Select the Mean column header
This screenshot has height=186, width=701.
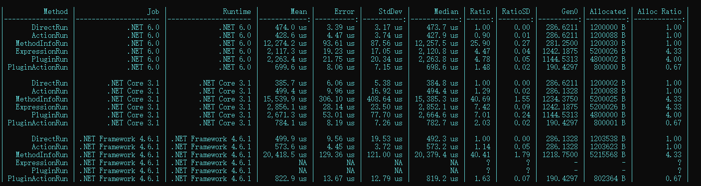(299, 11)
